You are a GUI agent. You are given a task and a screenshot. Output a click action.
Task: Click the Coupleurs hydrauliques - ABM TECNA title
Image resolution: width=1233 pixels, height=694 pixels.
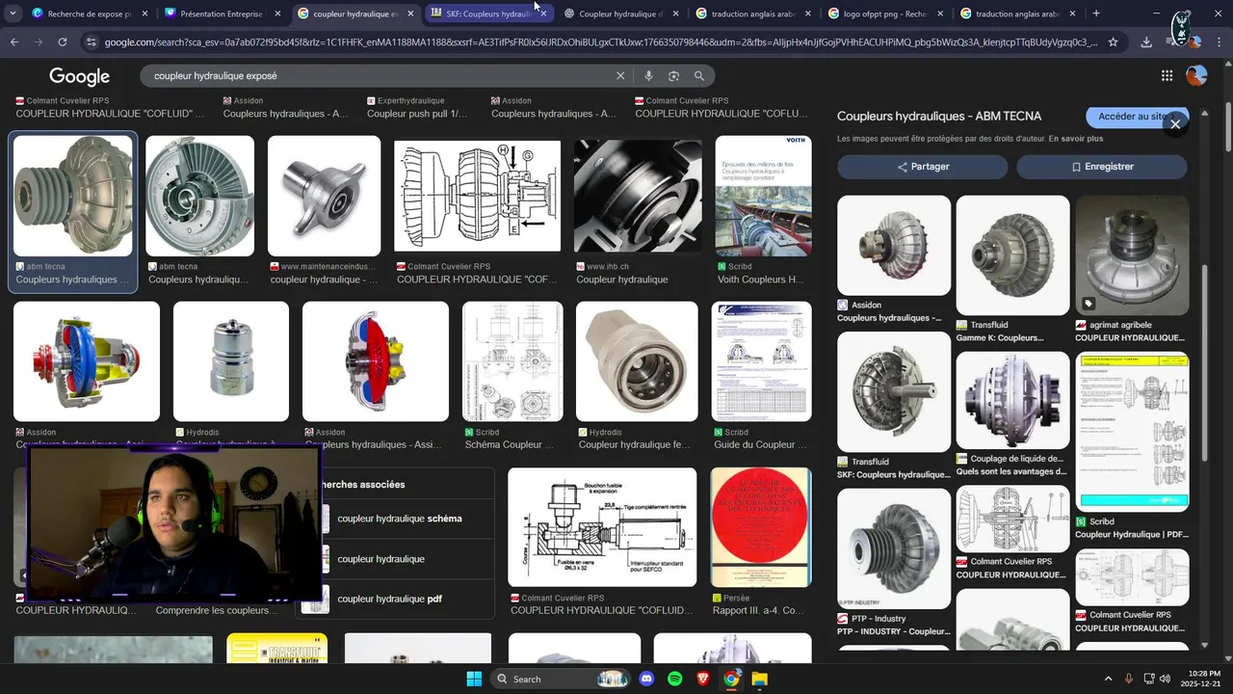(939, 117)
